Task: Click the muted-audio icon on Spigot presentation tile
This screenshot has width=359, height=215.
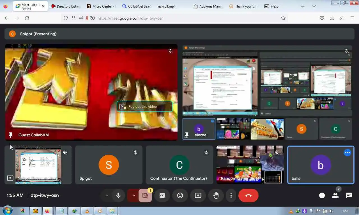Action: [x=65, y=153]
